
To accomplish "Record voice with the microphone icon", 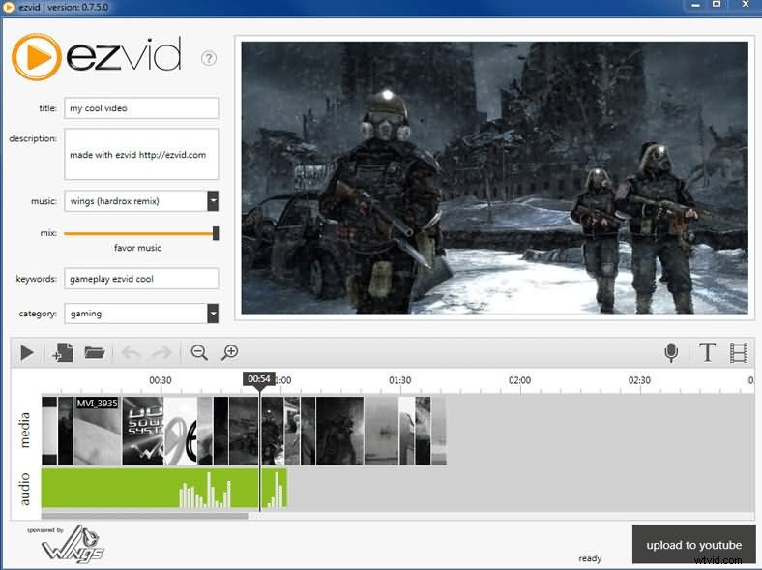I will tap(671, 353).
